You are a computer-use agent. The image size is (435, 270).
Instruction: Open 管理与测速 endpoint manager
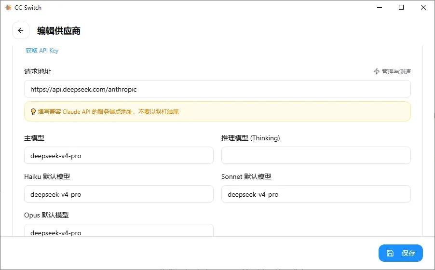point(392,71)
